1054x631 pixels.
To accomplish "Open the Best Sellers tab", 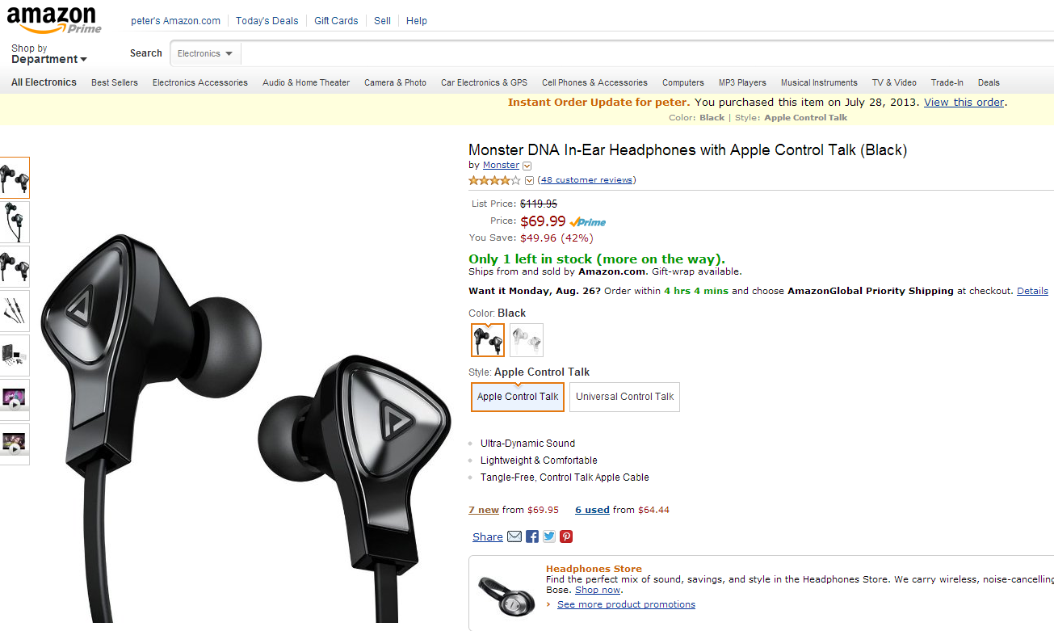I will click(x=115, y=82).
